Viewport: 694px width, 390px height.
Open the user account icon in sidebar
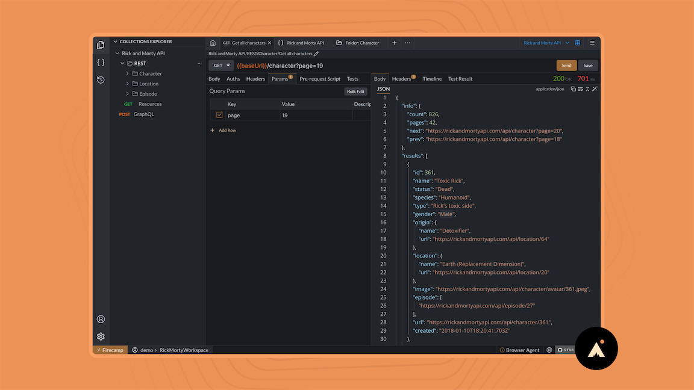tap(101, 319)
